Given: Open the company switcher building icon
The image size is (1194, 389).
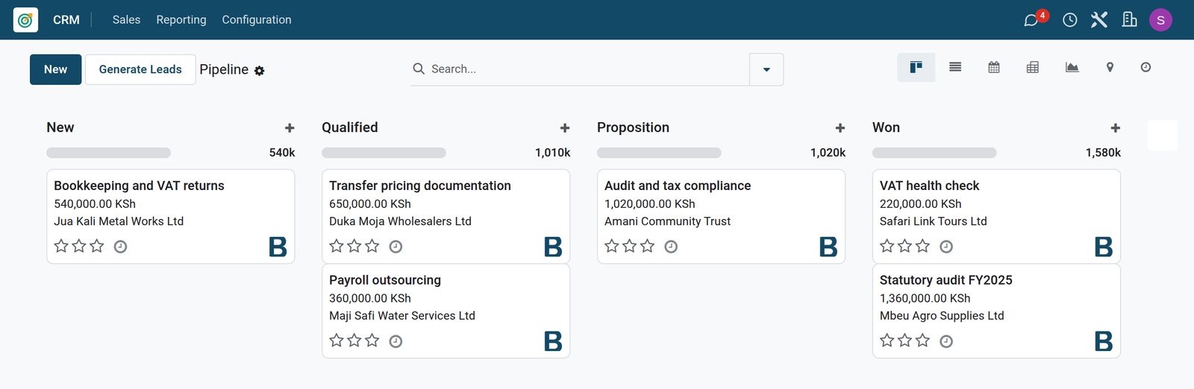Looking at the screenshot, I should pyautogui.click(x=1130, y=20).
